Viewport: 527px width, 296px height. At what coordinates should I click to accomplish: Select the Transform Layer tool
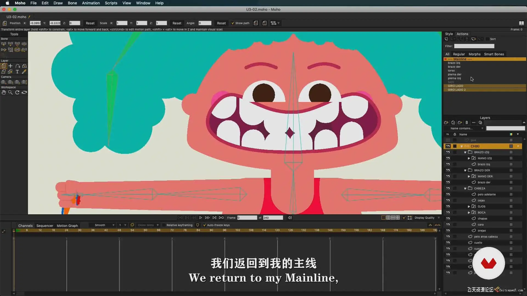pyautogui.click(x=4, y=66)
